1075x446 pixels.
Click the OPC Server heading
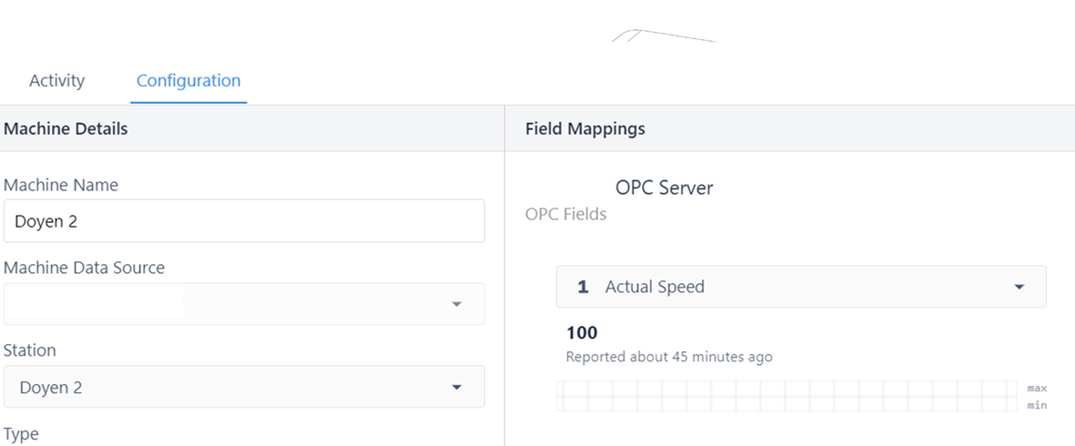[x=665, y=188]
